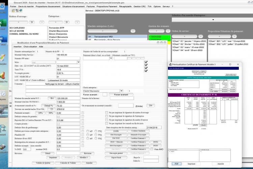Open the Devis du marché menu
Screen dimensions: 253x169
26,6
